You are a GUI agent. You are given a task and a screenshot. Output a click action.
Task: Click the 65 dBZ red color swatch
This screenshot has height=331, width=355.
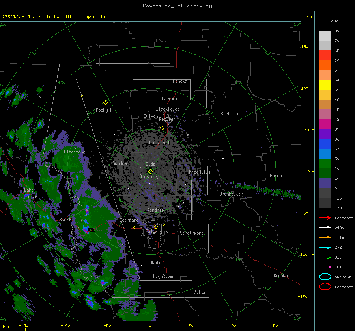click(325, 55)
